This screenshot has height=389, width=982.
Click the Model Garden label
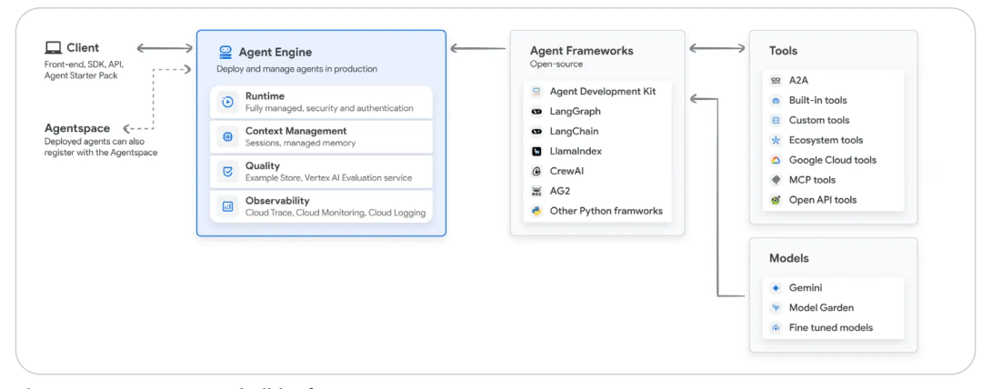click(821, 307)
